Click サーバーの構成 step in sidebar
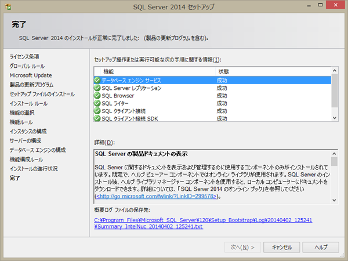Viewport: 348px width, 261px height. (26, 140)
